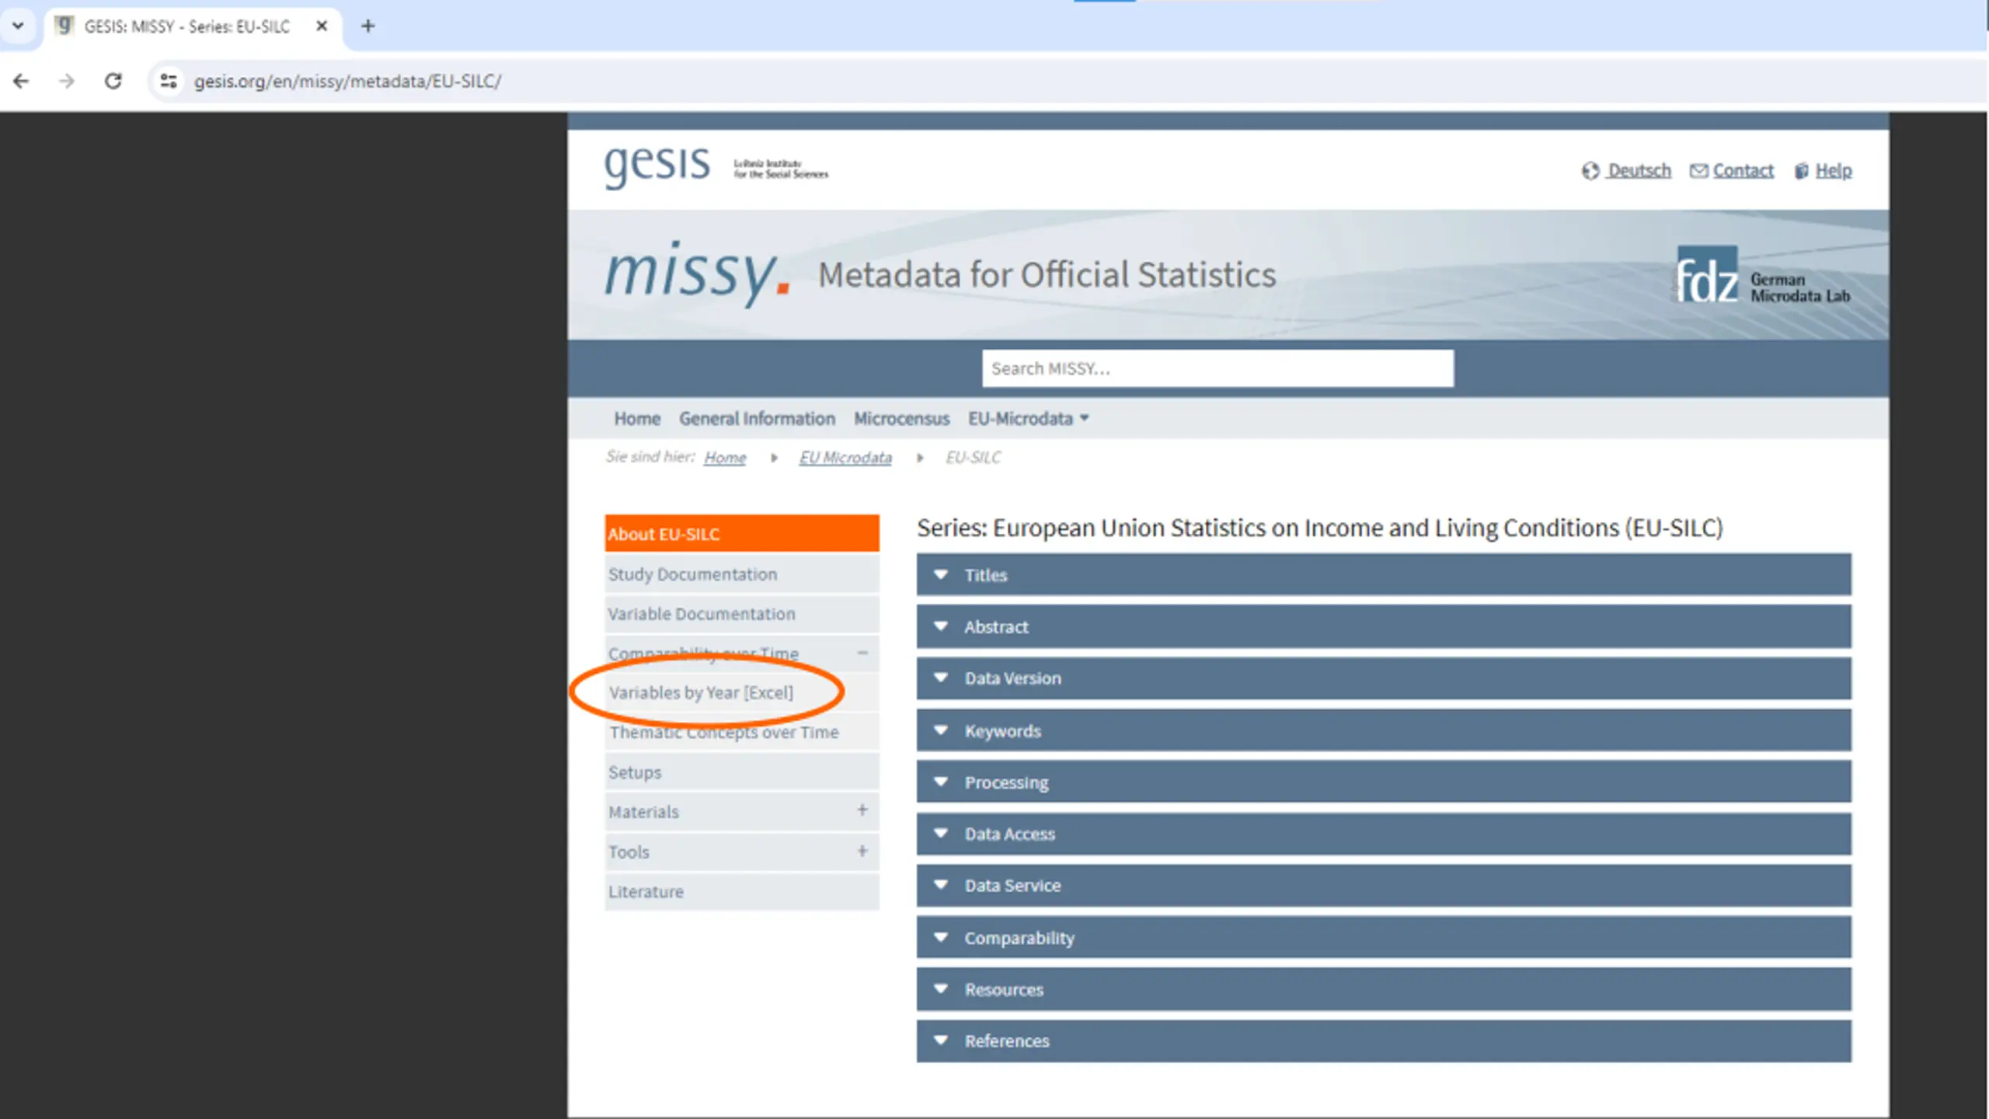
Task: Open Variables by Year [Excel] link
Action: (x=701, y=692)
